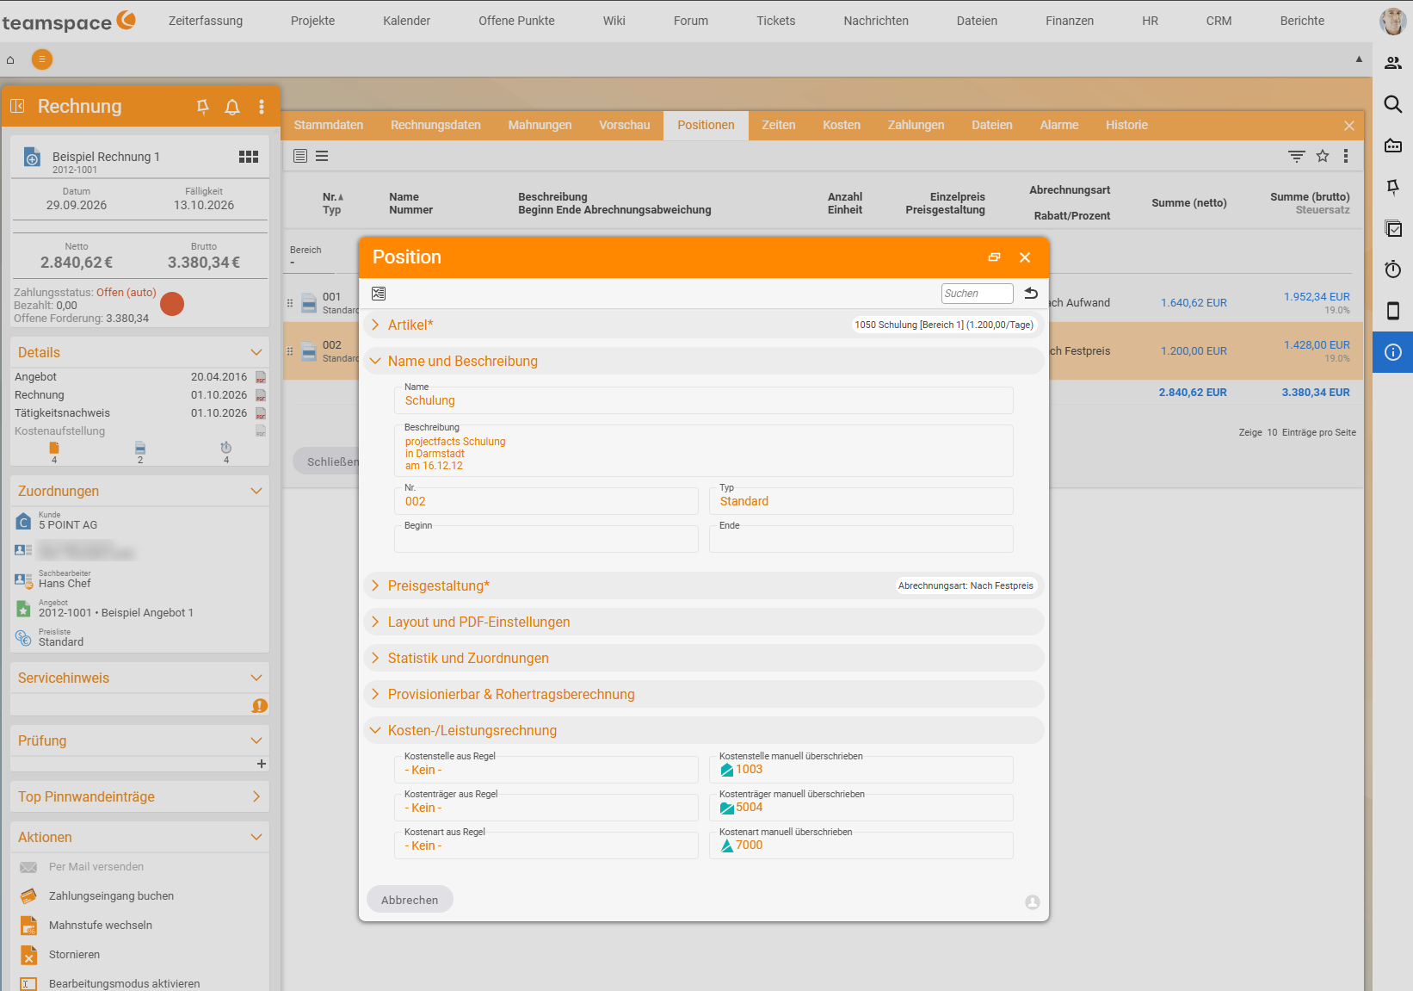1413x991 pixels.
Task: Click the red payment status indicator
Action: pyautogui.click(x=172, y=304)
